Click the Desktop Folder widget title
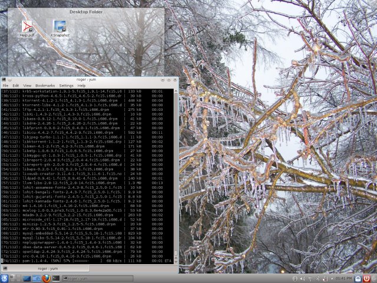Viewport: 377px width, 283px height. pos(86,12)
